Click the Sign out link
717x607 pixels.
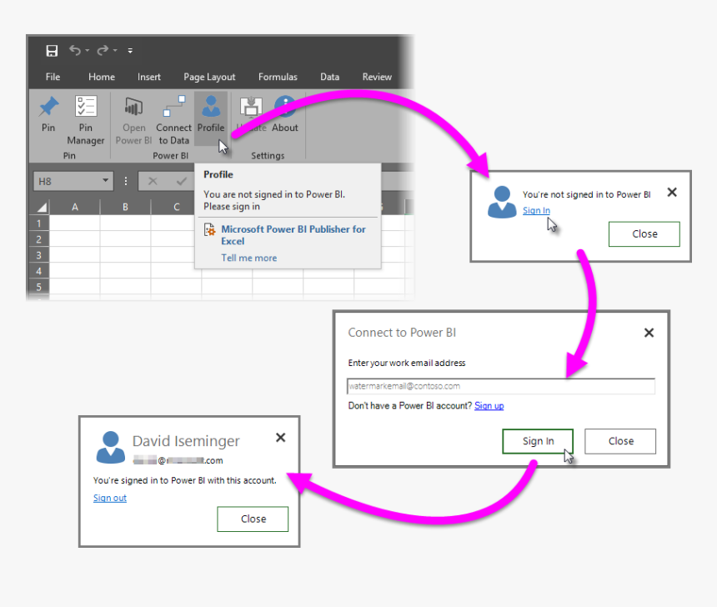(x=110, y=498)
